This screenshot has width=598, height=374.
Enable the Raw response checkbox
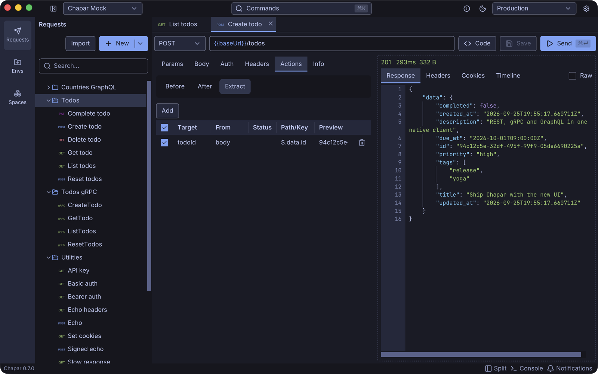coord(572,76)
